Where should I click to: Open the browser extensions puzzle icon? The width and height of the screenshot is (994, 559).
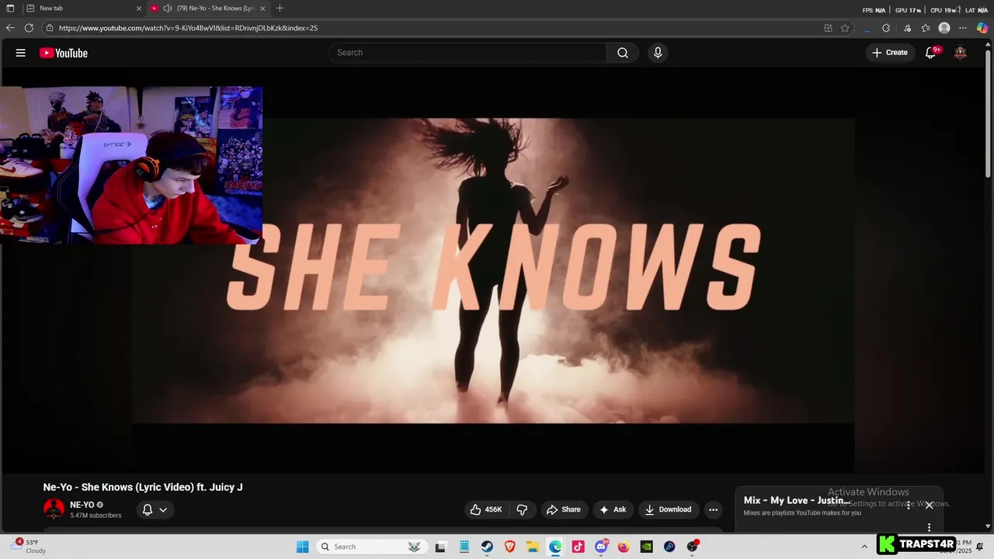coord(886,28)
